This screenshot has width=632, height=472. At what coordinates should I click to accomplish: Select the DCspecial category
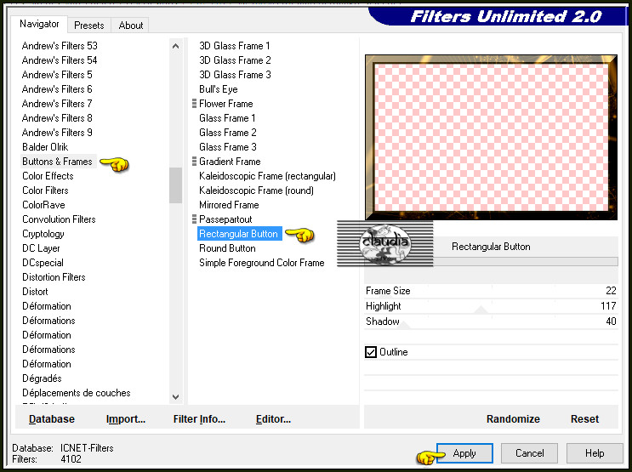click(43, 263)
